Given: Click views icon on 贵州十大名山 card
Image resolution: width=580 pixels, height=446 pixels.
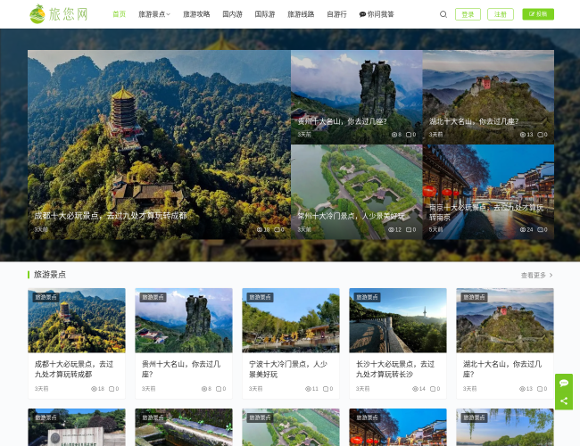Looking at the screenshot, I should pyautogui.click(x=204, y=389).
